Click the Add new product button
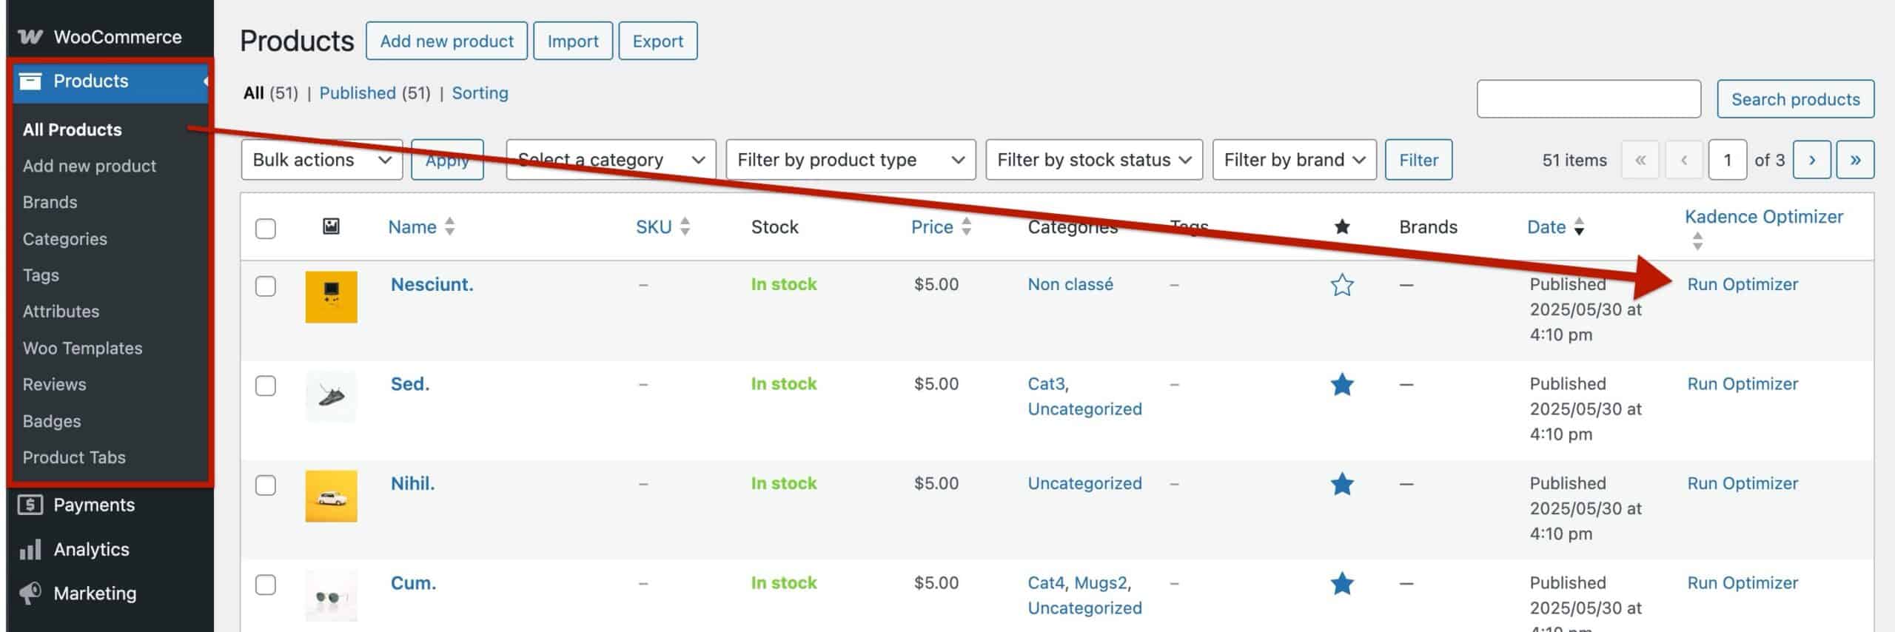This screenshot has width=1895, height=632. pos(446,41)
